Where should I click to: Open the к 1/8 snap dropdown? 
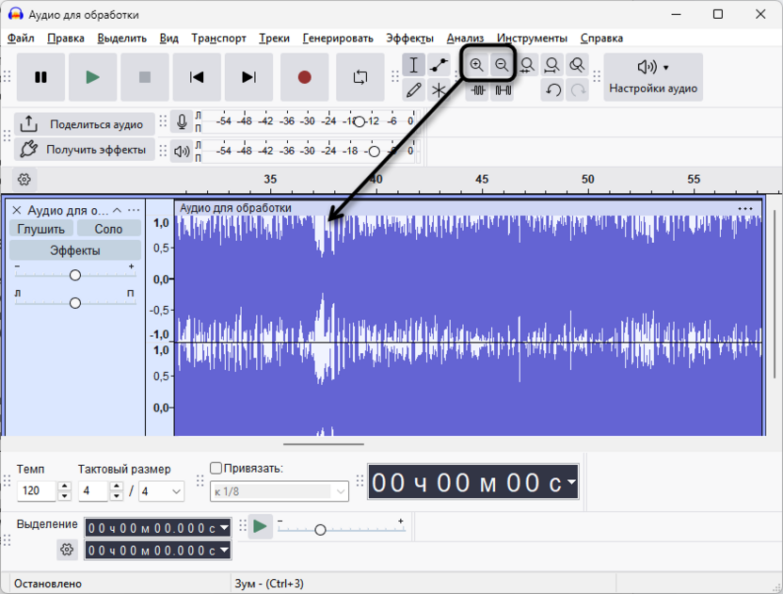pyautogui.click(x=278, y=490)
